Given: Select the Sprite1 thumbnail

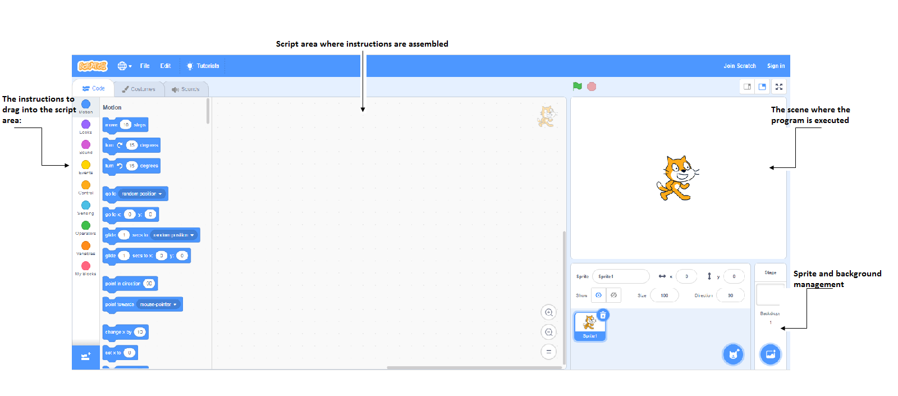Looking at the screenshot, I should [x=590, y=326].
